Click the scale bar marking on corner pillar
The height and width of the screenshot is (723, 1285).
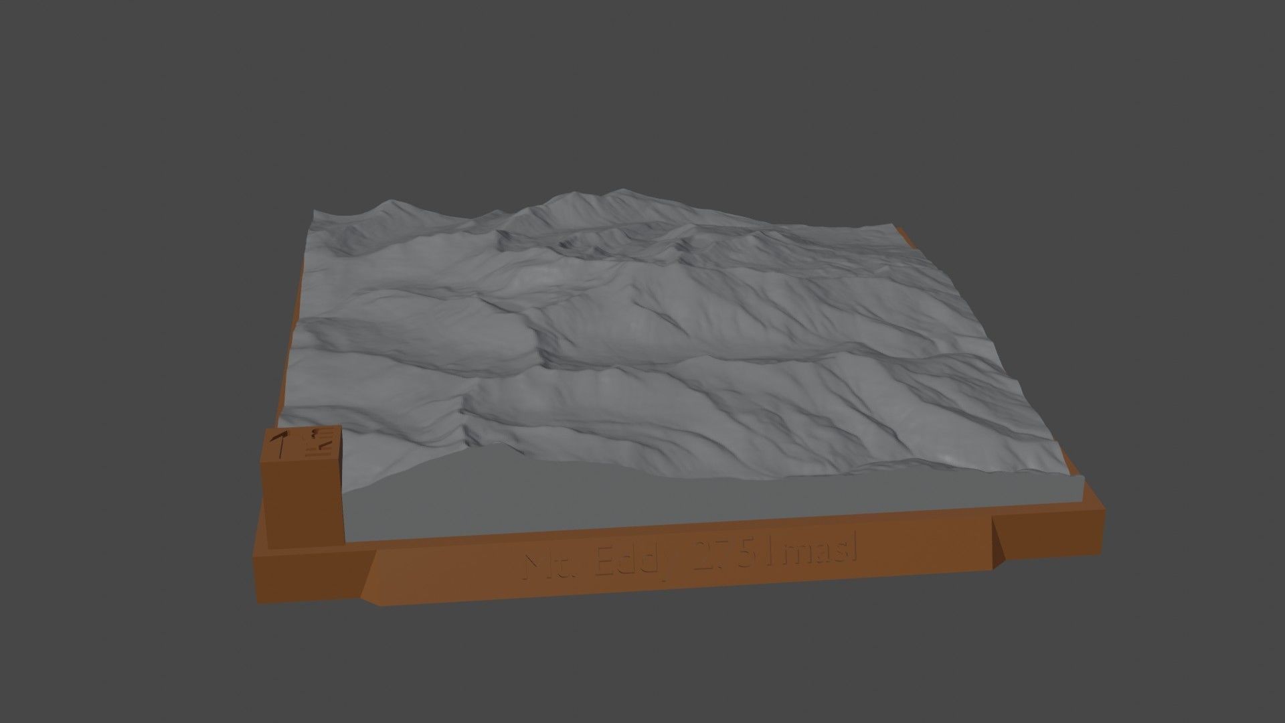pyautogui.click(x=319, y=443)
